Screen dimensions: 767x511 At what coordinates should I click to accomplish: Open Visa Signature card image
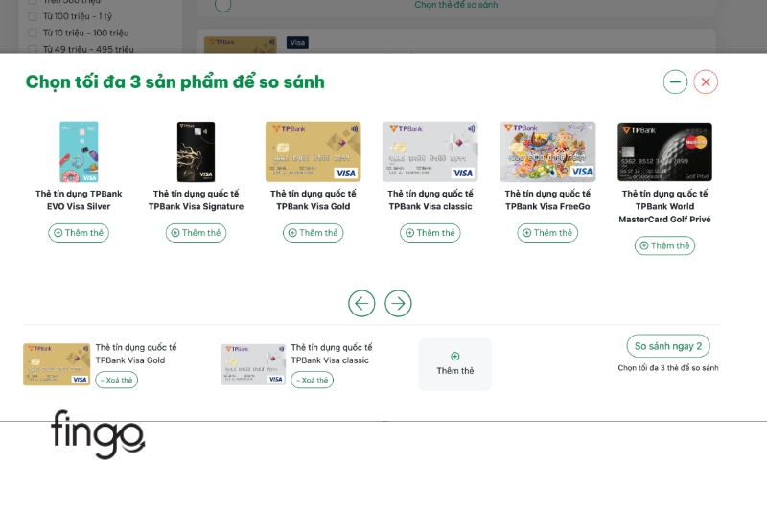(x=196, y=151)
